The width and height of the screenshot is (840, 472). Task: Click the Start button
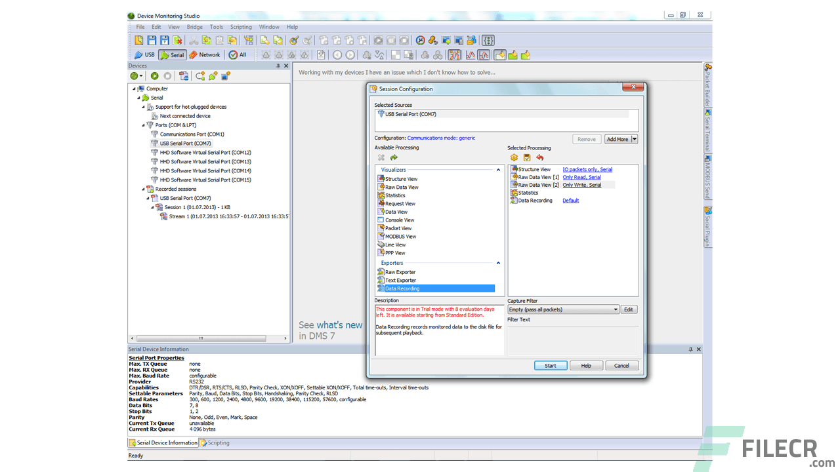(550, 366)
